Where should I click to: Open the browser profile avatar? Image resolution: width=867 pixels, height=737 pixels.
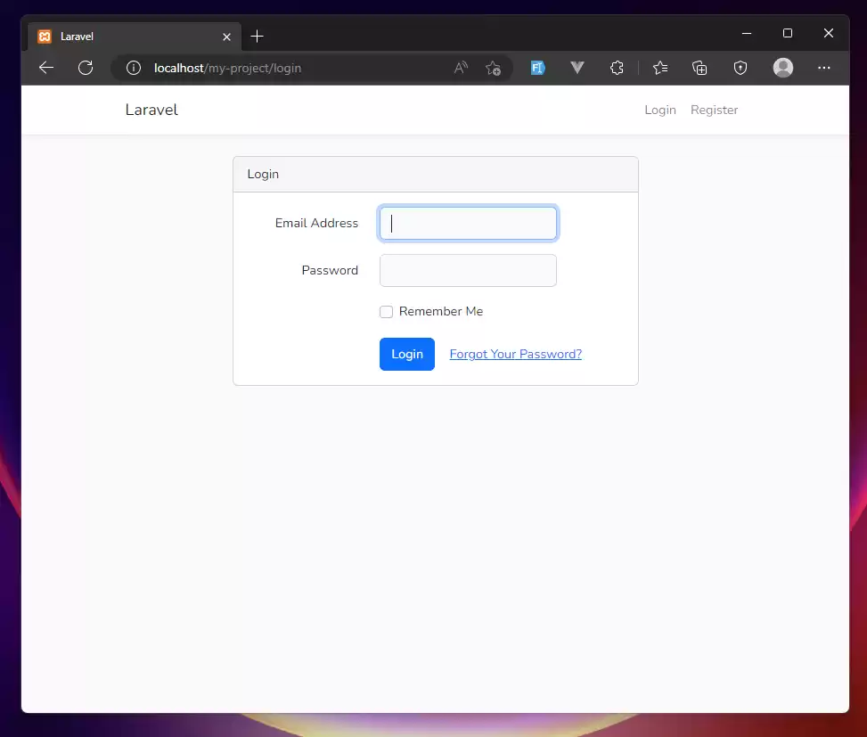(x=782, y=68)
